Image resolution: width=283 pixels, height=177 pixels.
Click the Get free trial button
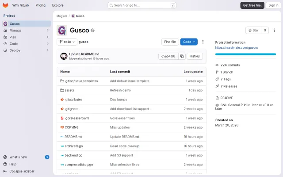coord(252,5)
